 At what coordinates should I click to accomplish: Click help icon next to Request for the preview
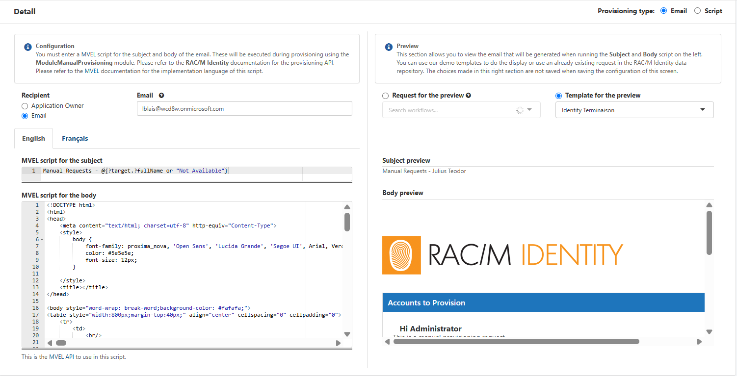point(468,96)
